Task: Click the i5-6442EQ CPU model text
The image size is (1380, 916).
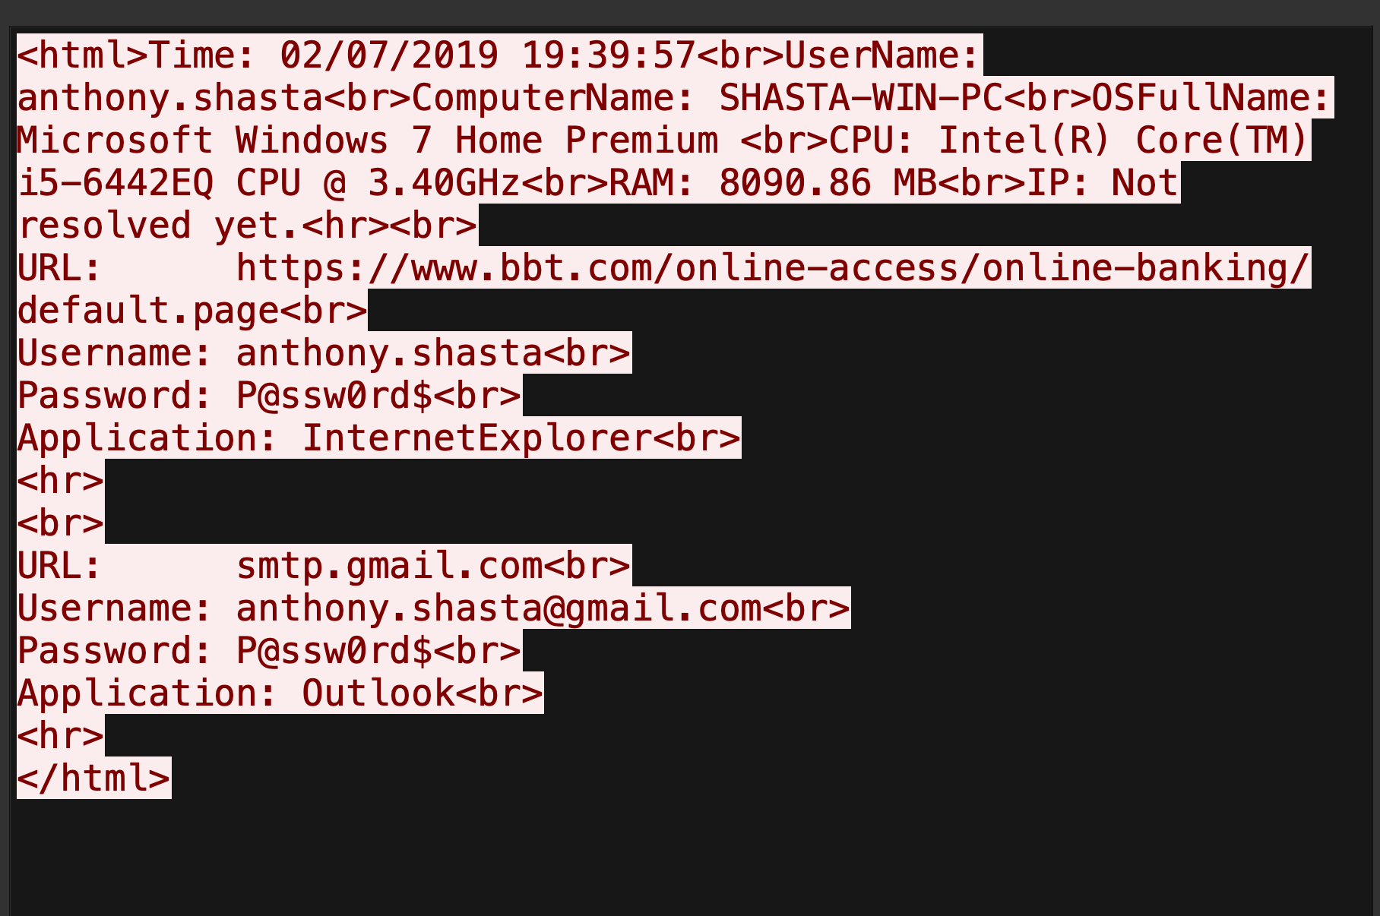Action: pos(116,183)
